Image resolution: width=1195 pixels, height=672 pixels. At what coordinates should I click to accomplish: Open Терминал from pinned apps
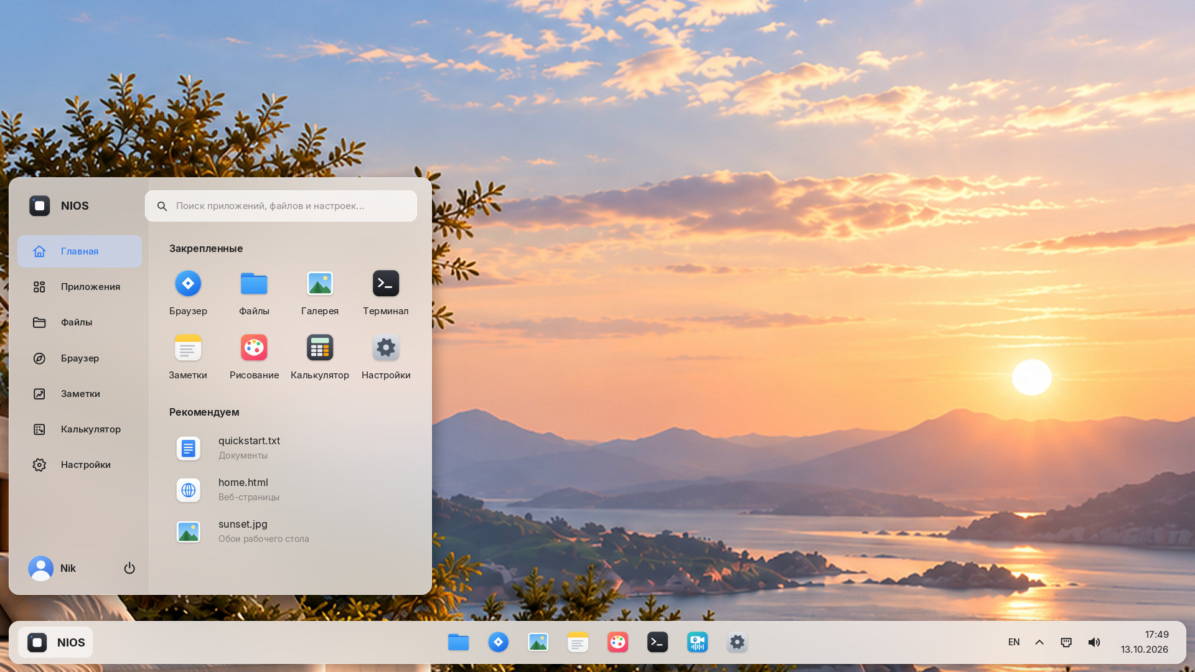386,284
